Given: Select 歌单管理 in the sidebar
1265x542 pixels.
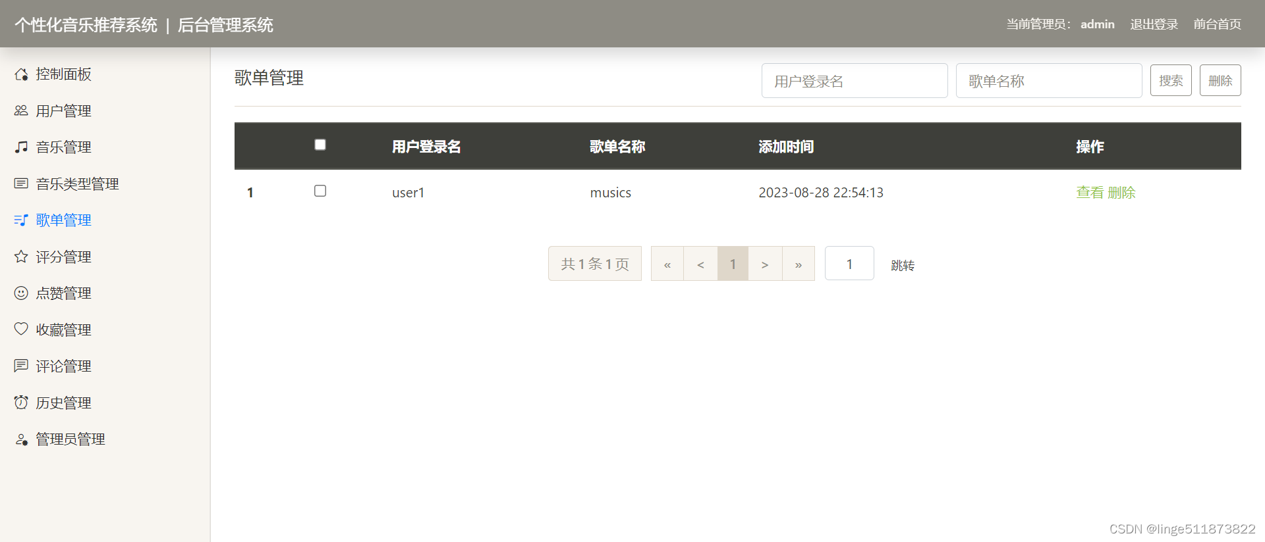Looking at the screenshot, I should tap(64, 220).
